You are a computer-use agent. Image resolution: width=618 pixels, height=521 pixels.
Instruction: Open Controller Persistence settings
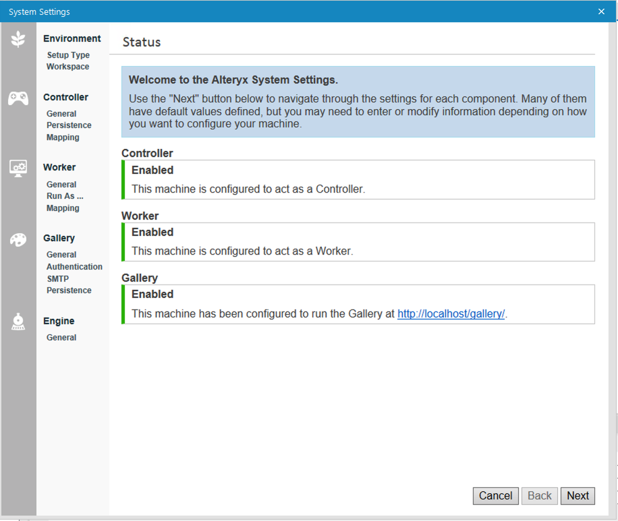69,125
